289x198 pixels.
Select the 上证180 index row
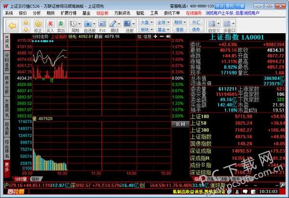[x=237, y=117]
